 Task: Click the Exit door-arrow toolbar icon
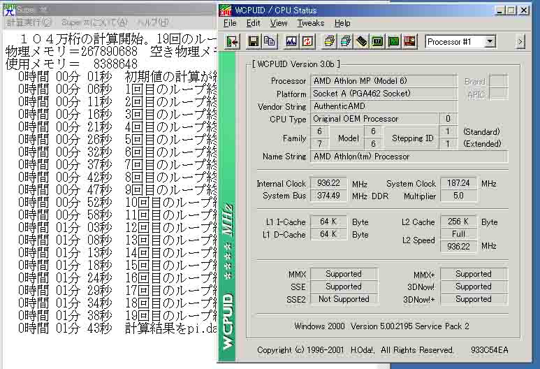[x=232, y=42]
